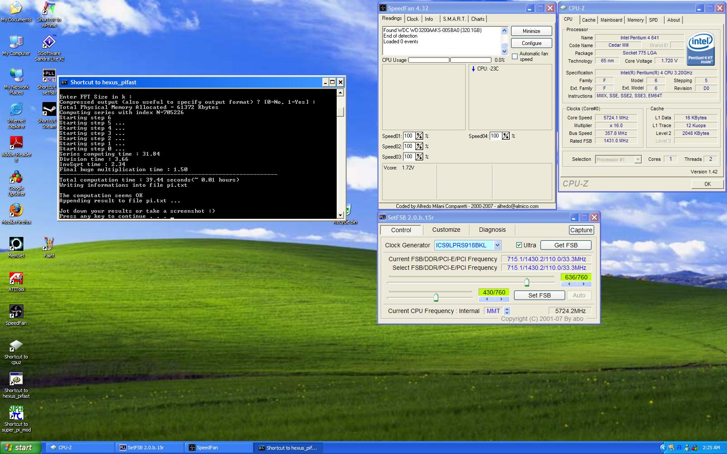
Task: Launch Mozilla Firefox desktop icon
Action: click(x=16, y=214)
